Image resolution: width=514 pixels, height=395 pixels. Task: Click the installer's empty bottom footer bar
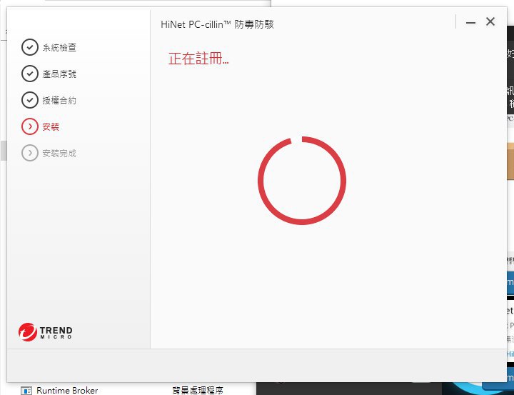click(x=257, y=365)
